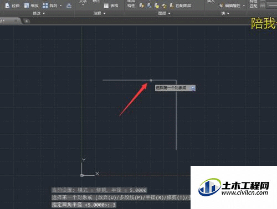
Task: Select the Stretch (拉伸) tool
Action: click(x=12, y=6)
